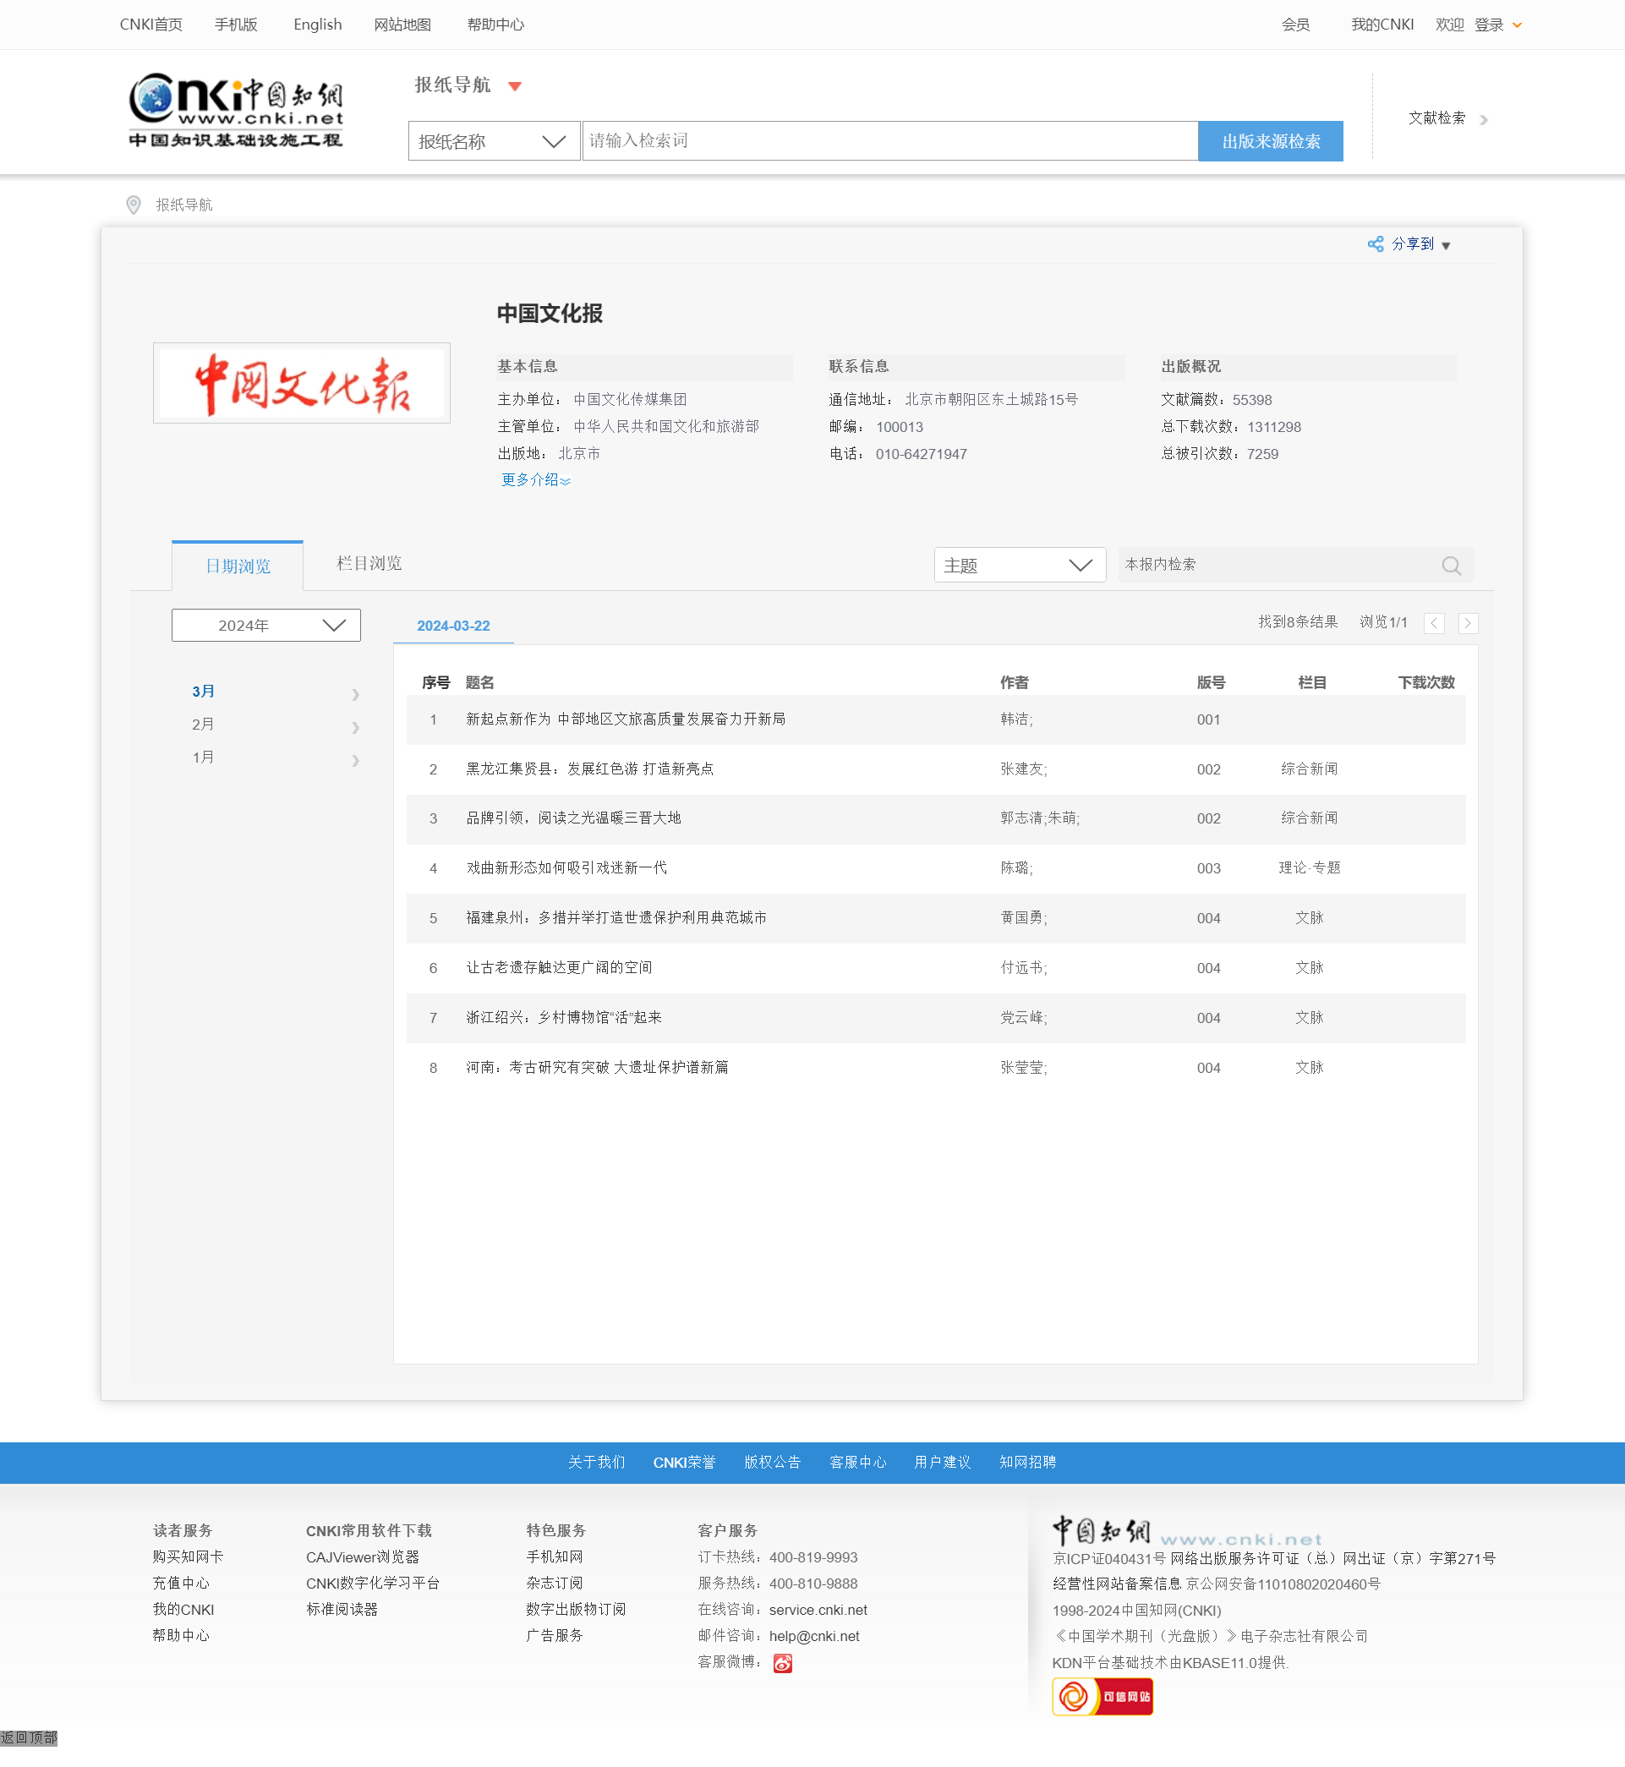Click the 中国文化报 newspaper masthead image
The height and width of the screenshot is (1767, 1625).
click(302, 383)
